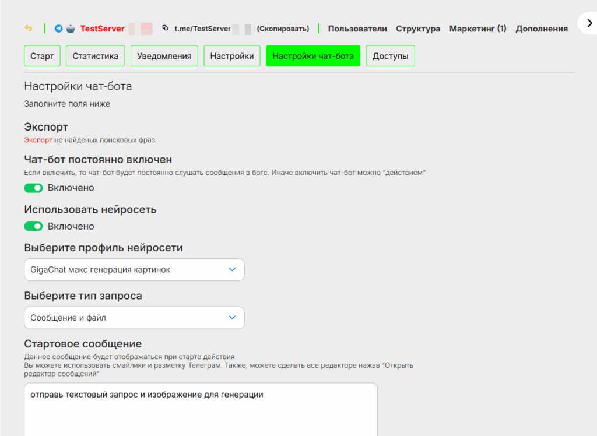The image size is (597, 436).
Task: Click the yellow back arrow icon
Action: 29,29
